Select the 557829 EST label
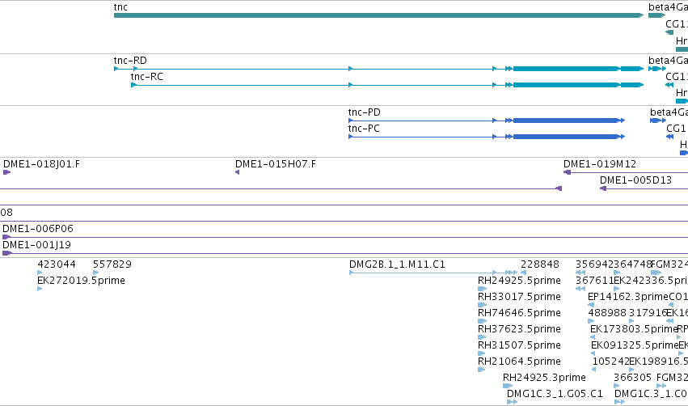 pyautogui.click(x=112, y=264)
